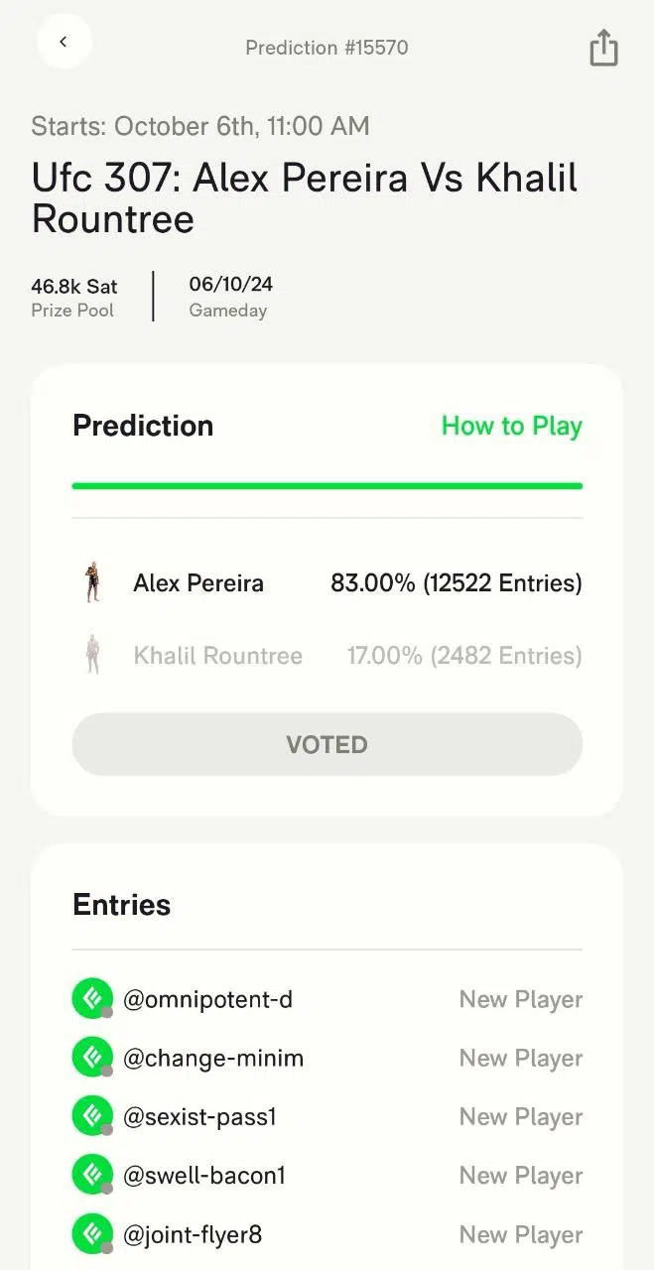Open @change-minim player profile
The height and width of the screenshot is (1270, 654).
213,1058
